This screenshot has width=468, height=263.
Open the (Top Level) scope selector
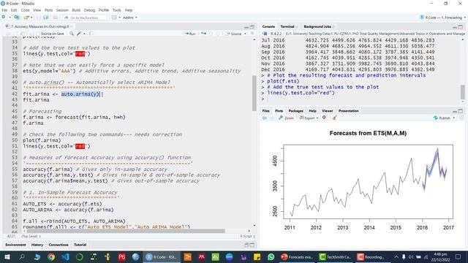click(x=31, y=236)
